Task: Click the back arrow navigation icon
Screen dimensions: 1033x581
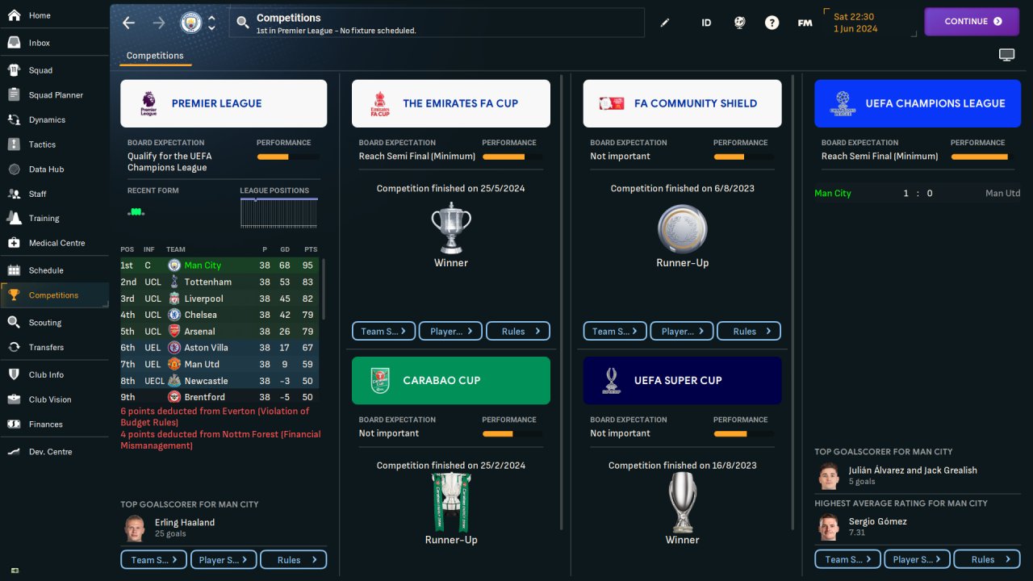Action: [x=128, y=23]
